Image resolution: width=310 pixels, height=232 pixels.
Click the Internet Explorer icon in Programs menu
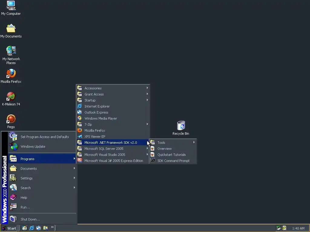80,106
